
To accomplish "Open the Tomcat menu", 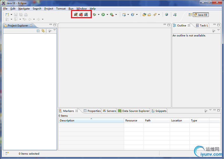I will pos(61,8).
